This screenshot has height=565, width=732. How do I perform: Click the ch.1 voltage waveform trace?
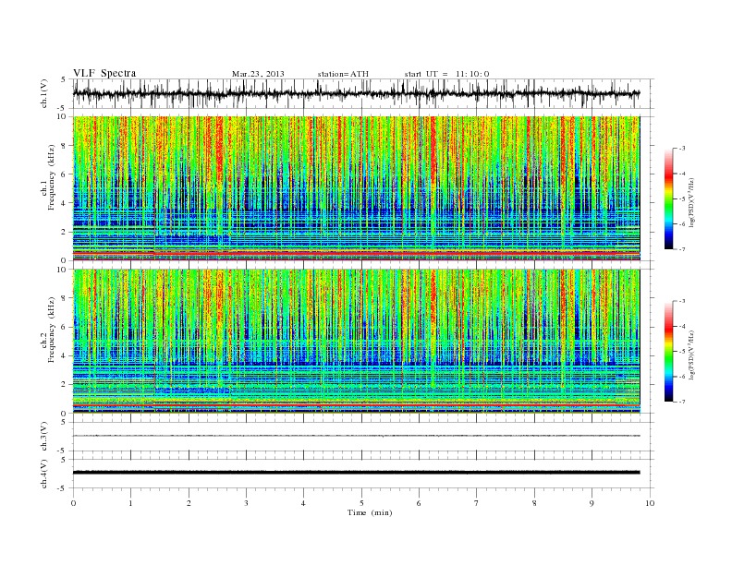tap(356, 93)
